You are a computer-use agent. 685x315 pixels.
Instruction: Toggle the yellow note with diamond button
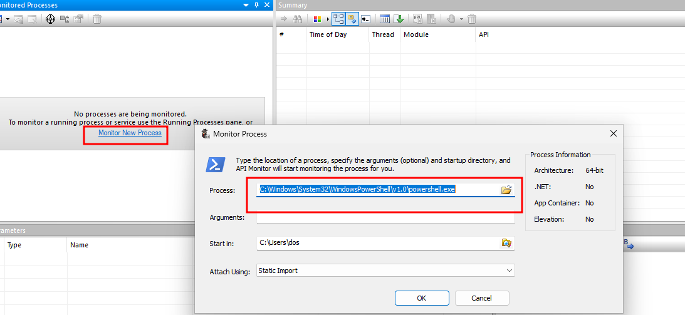coord(352,19)
